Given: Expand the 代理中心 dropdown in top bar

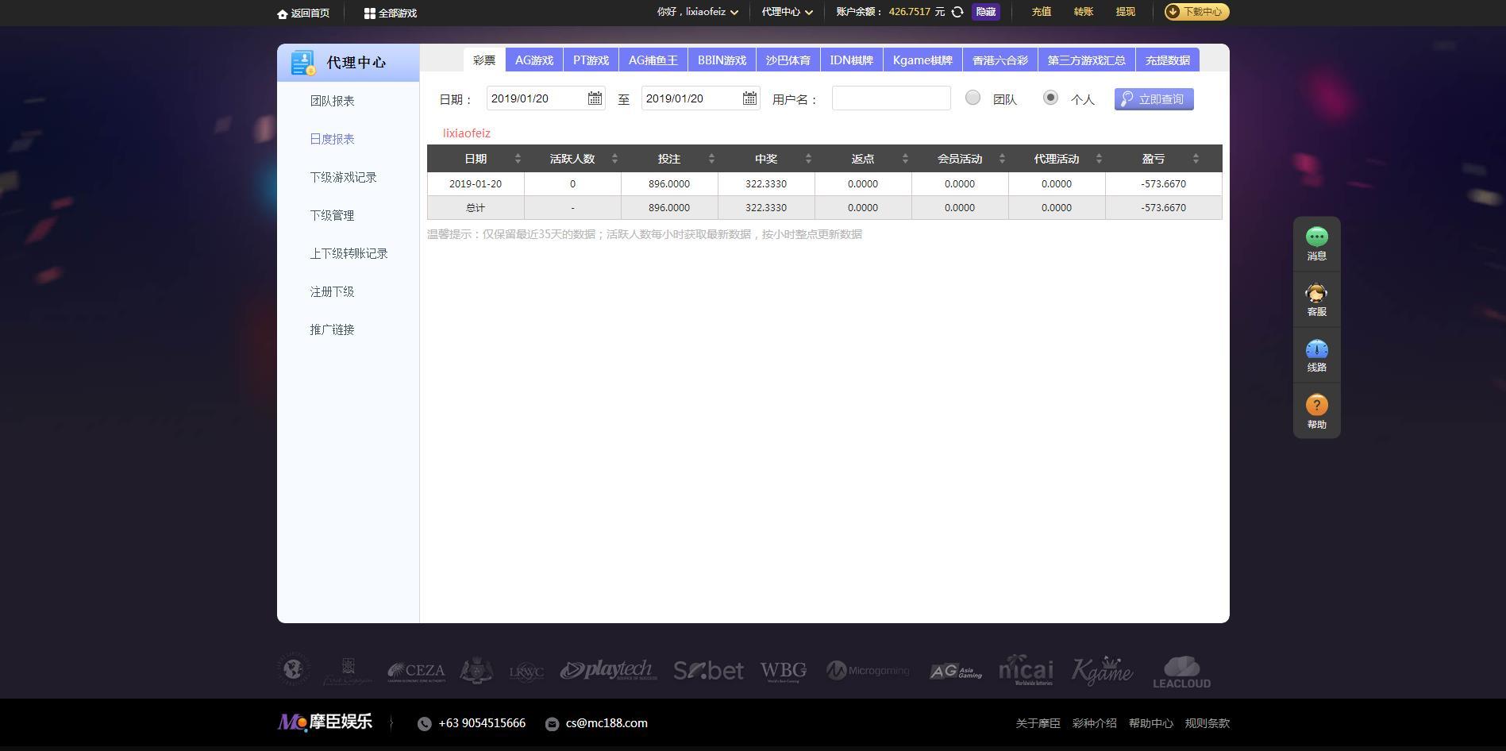Looking at the screenshot, I should (786, 12).
